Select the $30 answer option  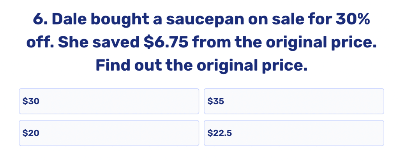(x=109, y=101)
